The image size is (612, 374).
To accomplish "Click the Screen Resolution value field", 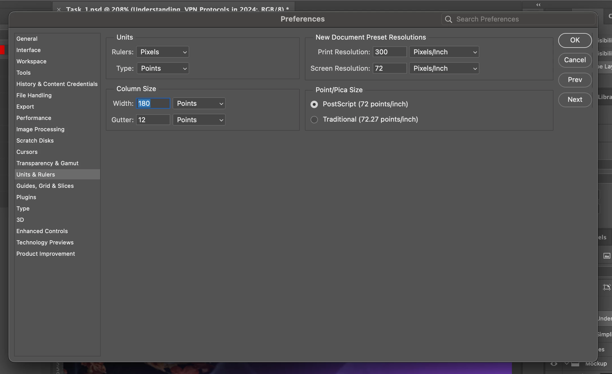I will click(x=389, y=68).
